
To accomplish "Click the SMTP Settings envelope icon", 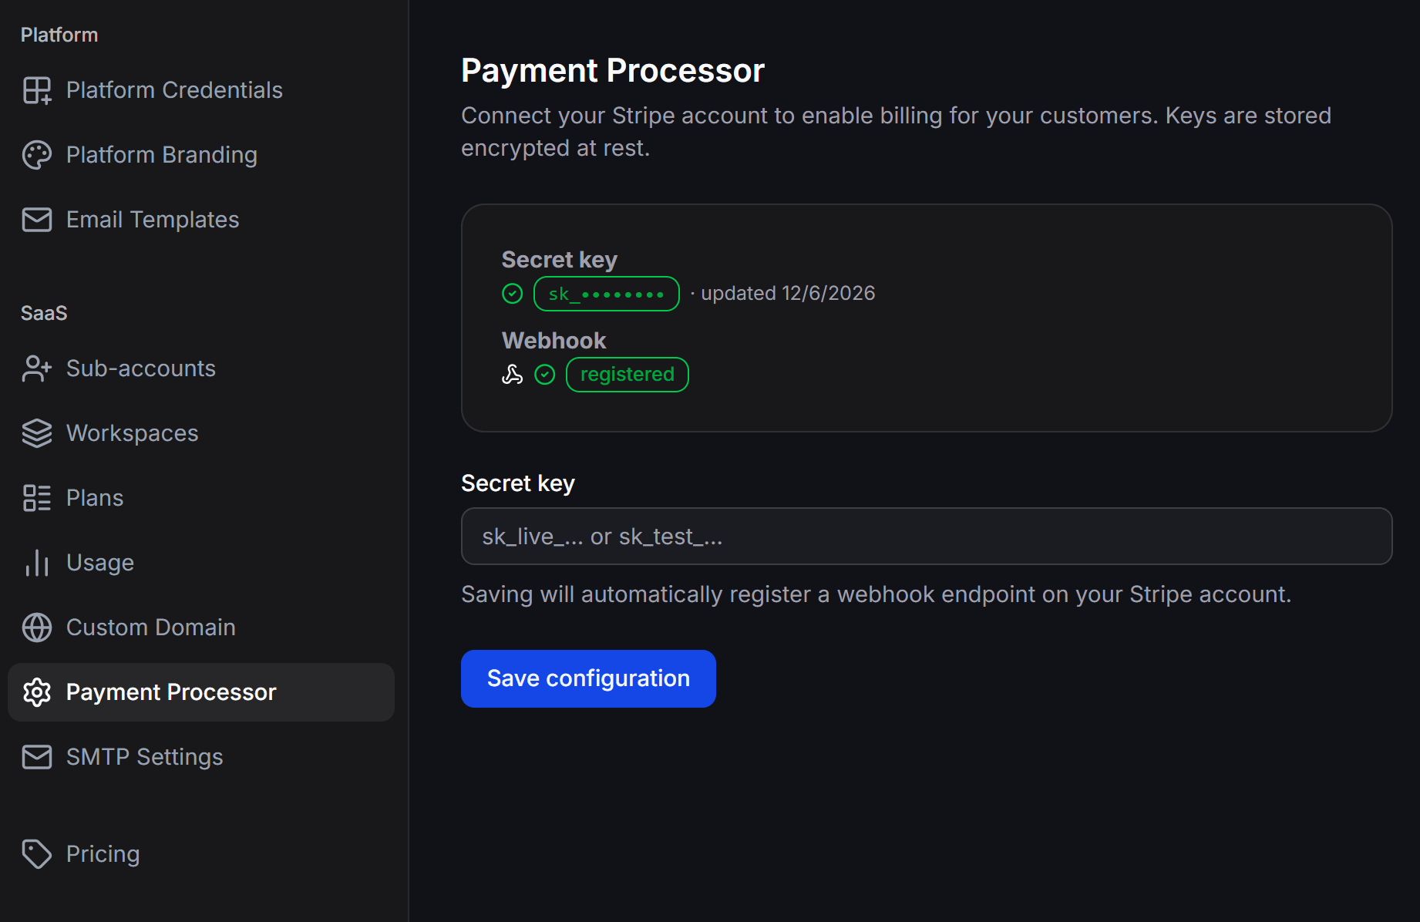I will point(37,757).
